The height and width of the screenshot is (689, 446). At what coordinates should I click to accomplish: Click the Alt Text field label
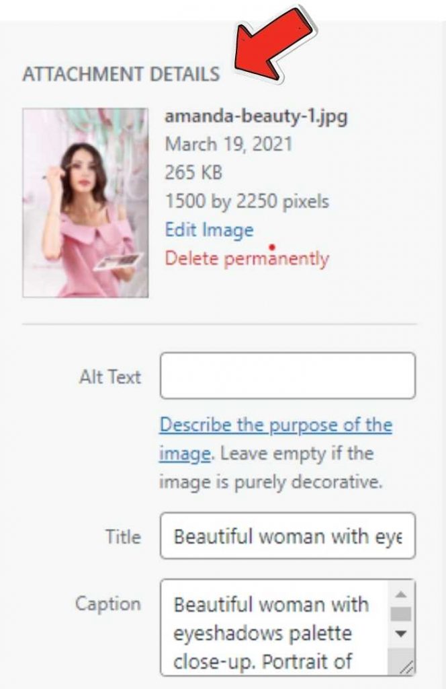tap(110, 377)
